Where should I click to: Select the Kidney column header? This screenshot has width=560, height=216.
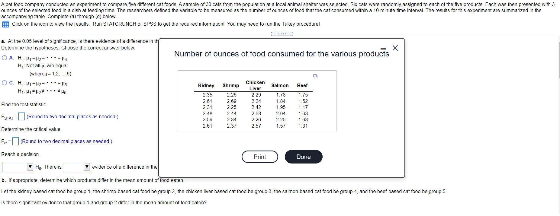206,86
